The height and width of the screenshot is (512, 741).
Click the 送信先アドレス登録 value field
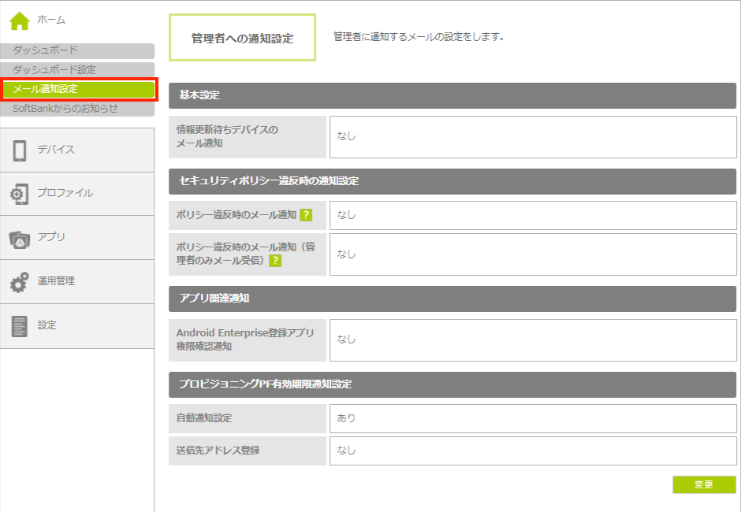tap(533, 451)
